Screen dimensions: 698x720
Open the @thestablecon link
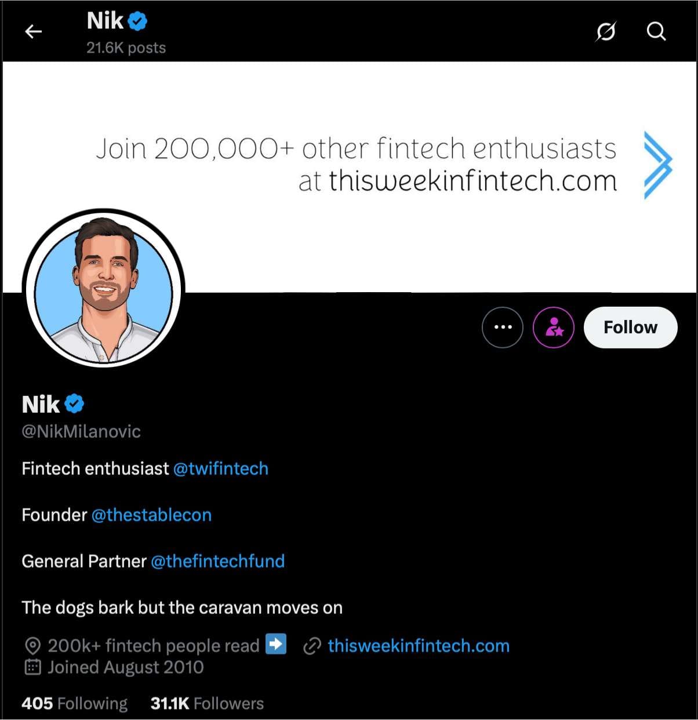[152, 515]
